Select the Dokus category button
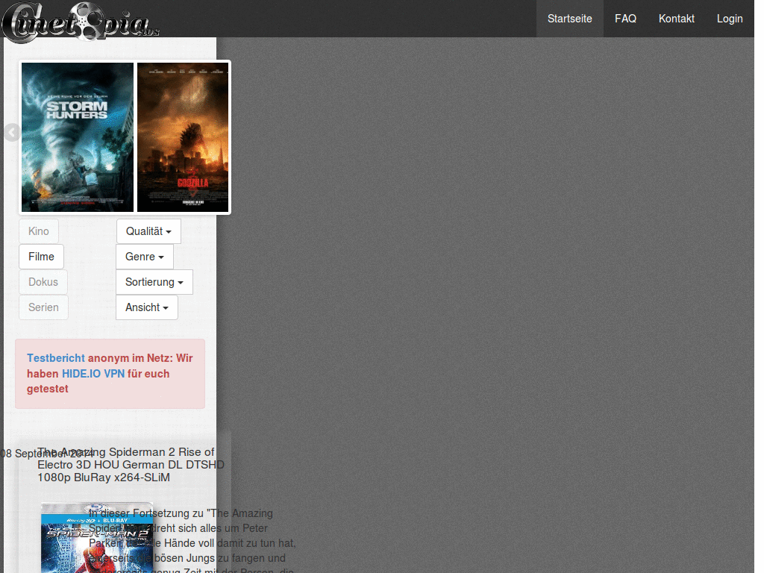 [x=43, y=282]
